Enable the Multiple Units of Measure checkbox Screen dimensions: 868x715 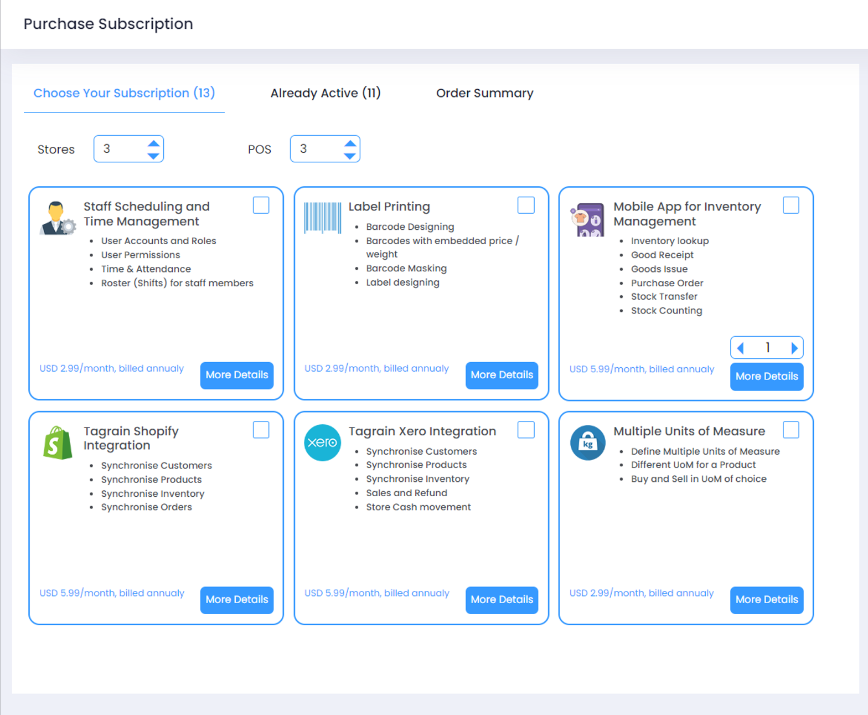[x=790, y=430]
